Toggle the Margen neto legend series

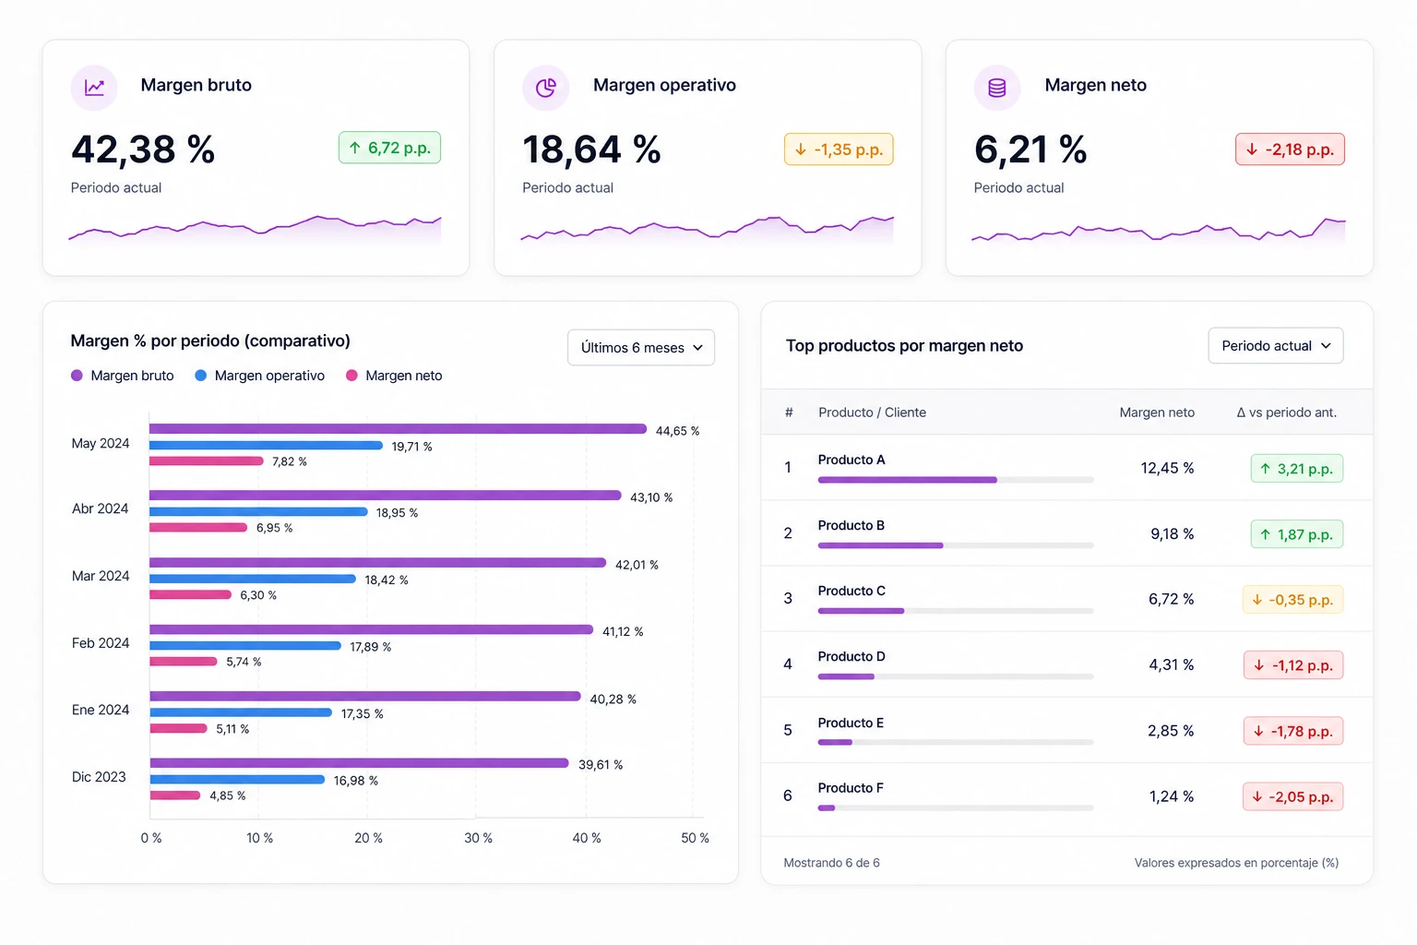pyautogui.click(x=394, y=376)
